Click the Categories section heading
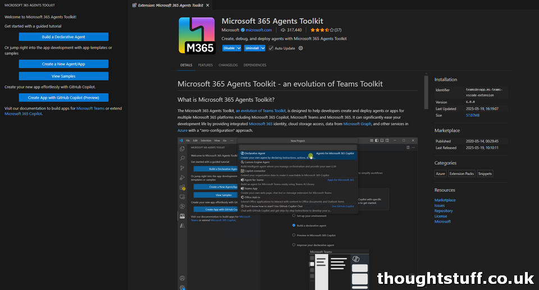This screenshot has height=290, width=539. tap(445, 163)
